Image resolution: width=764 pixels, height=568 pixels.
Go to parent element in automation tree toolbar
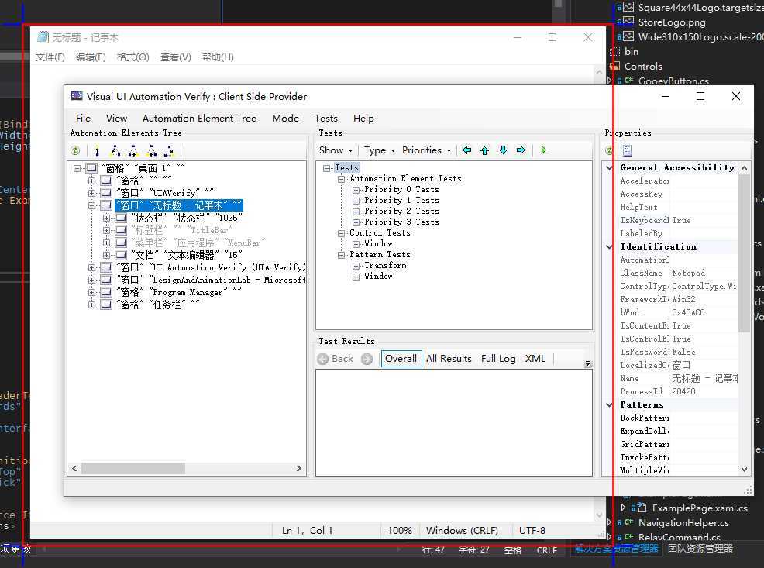pos(97,150)
